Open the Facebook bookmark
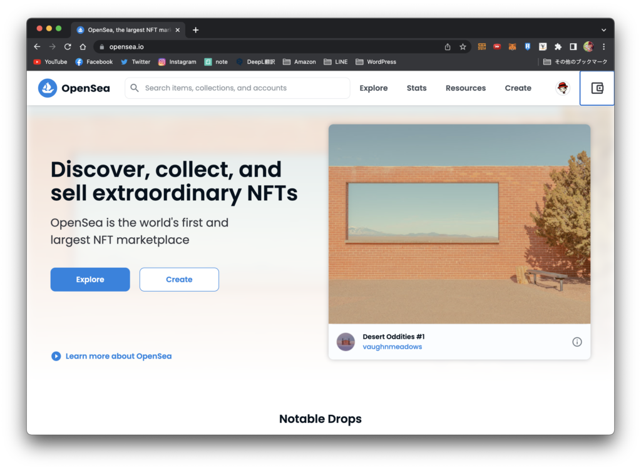This screenshot has height=470, width=641. pos(94,62)
